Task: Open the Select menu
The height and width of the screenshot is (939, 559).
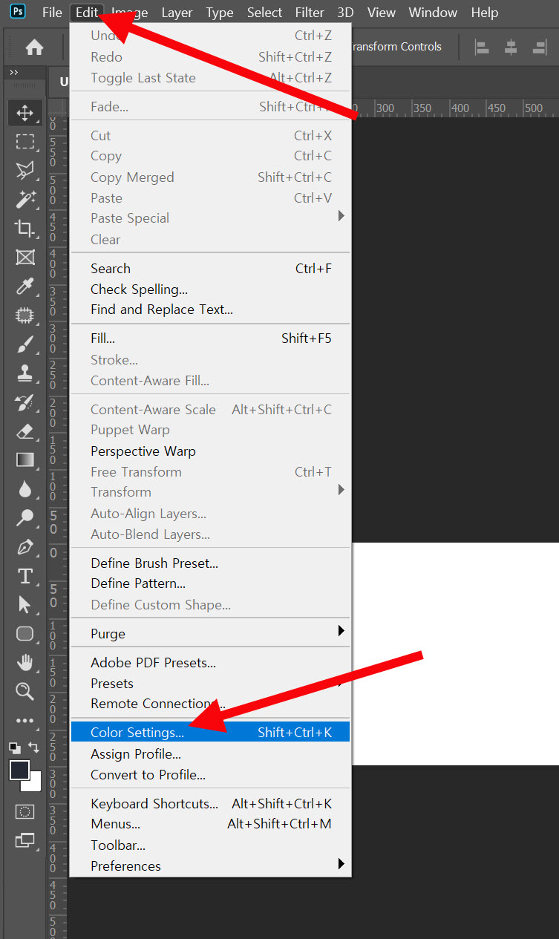Action: [264, 13]
